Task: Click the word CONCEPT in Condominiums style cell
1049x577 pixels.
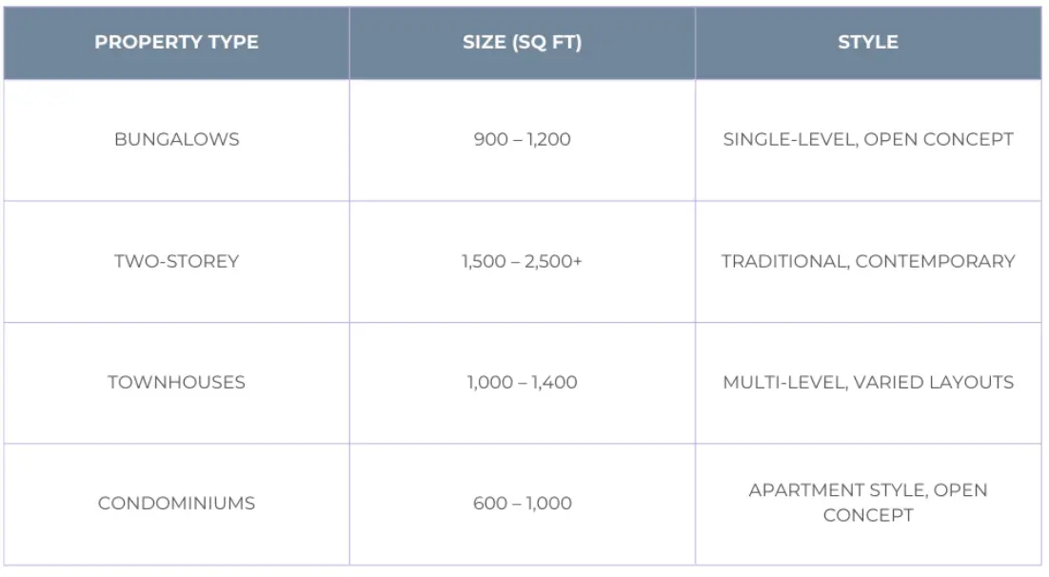Action: point(868,515)
